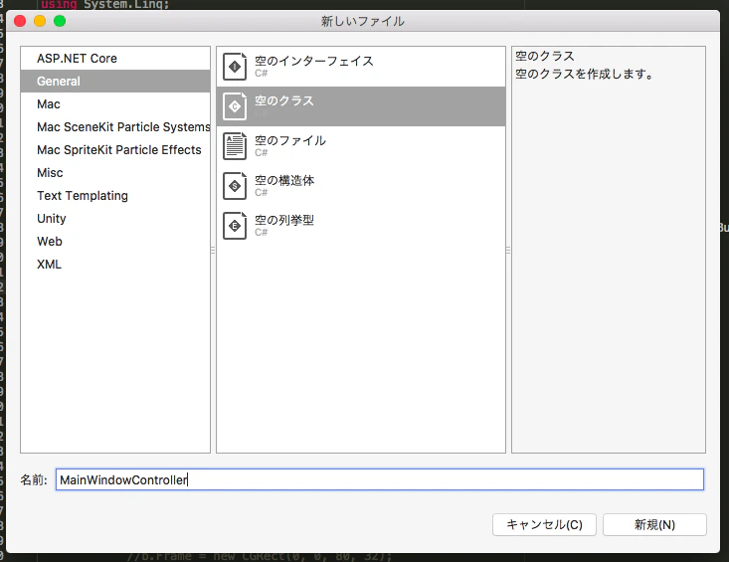729x562 pixels.
Task: Select the General category
Action: 115,82
